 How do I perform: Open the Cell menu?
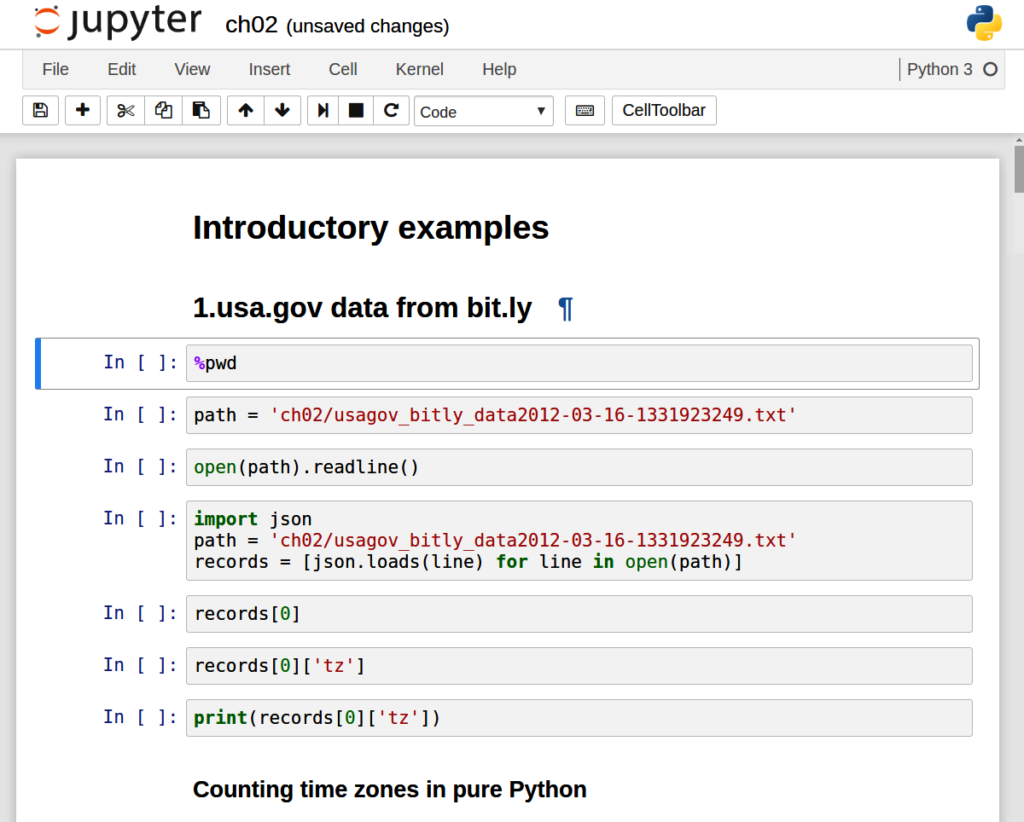coord(342,69)
